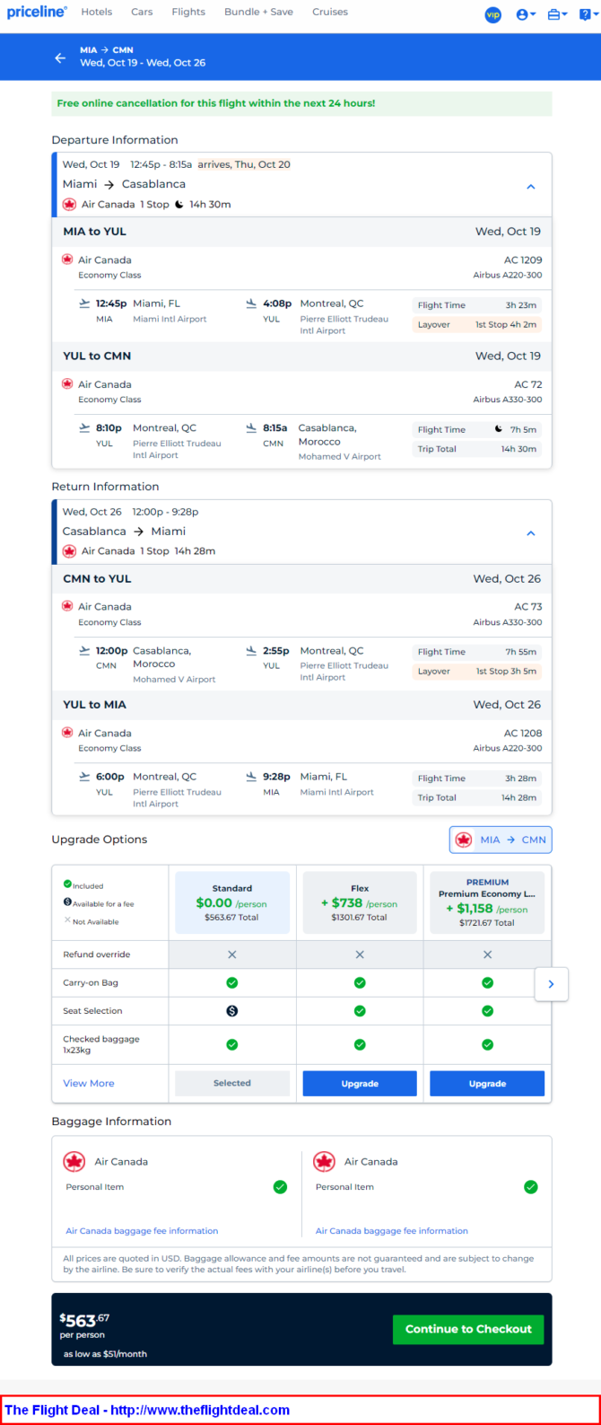The height and width of the screenshot is (1425, 601).
Task: Show next upgrade options with right arrow
Action: click(x=551, y=984)
